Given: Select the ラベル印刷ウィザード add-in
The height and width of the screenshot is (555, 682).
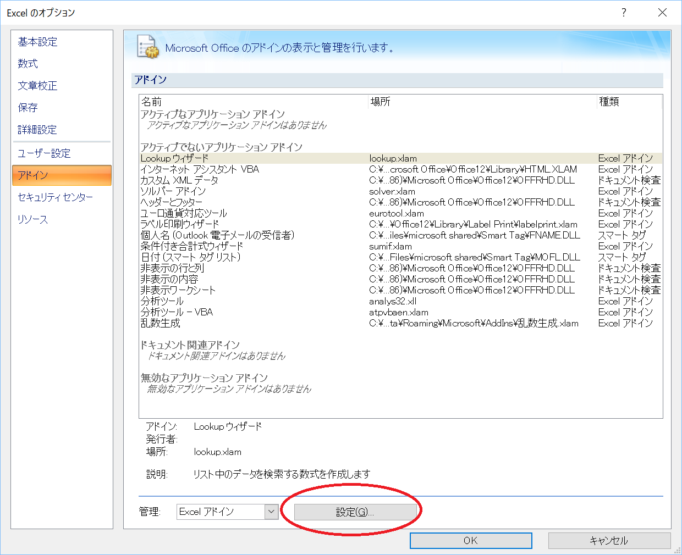Looking at the screenshot, I should click(x=401, y=224).
